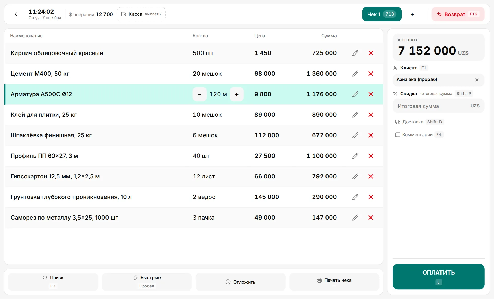
Task: Edit the Кирпич облицовочный красный row
Action: tap(355, 53)
